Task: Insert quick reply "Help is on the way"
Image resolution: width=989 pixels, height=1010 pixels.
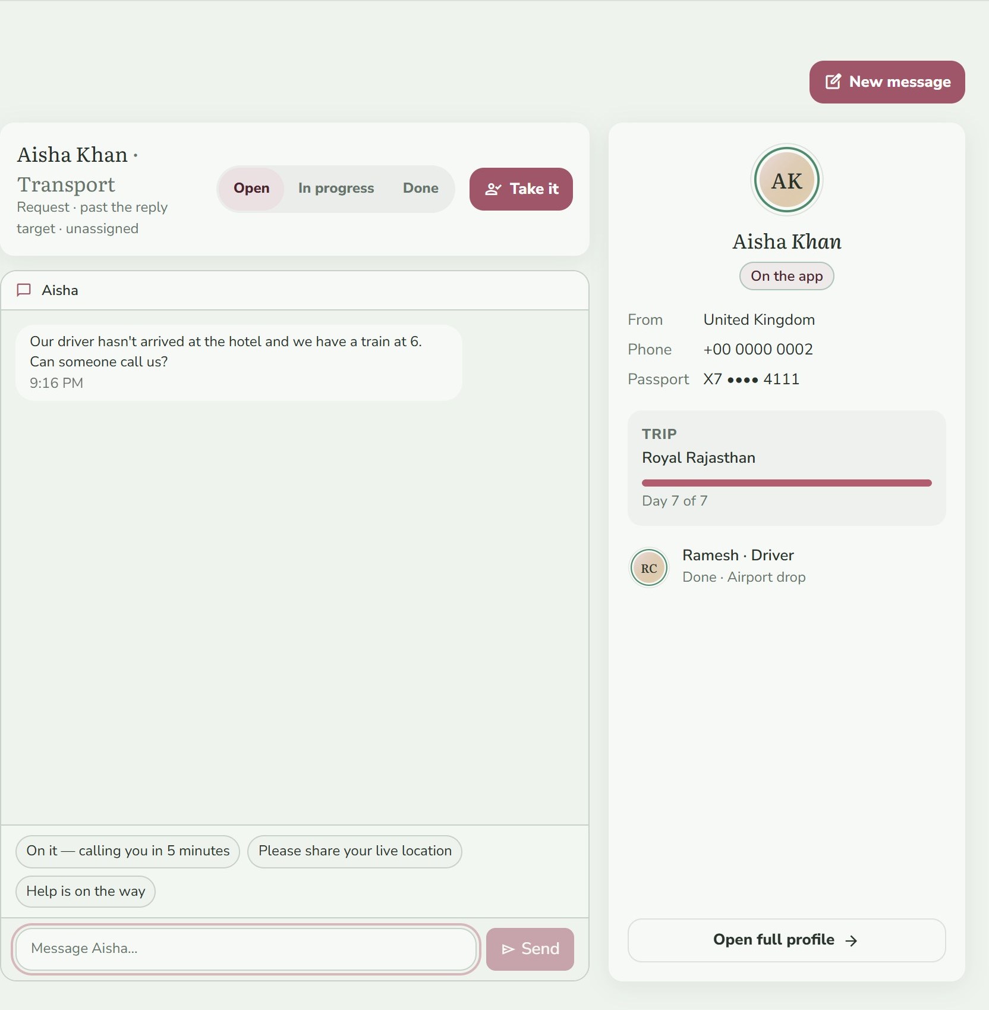Action: [86, 892]
